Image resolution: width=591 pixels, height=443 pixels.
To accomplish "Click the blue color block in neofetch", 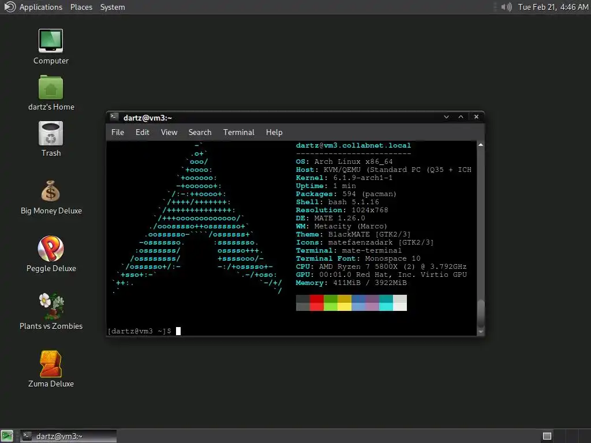I will (358, 303).
